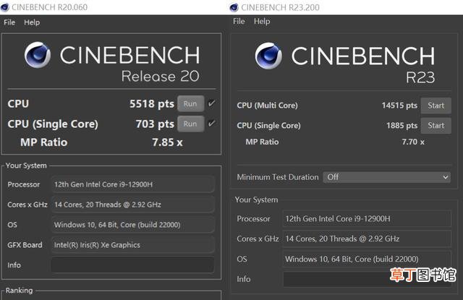Click the MP Ratio label in R23

pos(262,142)
